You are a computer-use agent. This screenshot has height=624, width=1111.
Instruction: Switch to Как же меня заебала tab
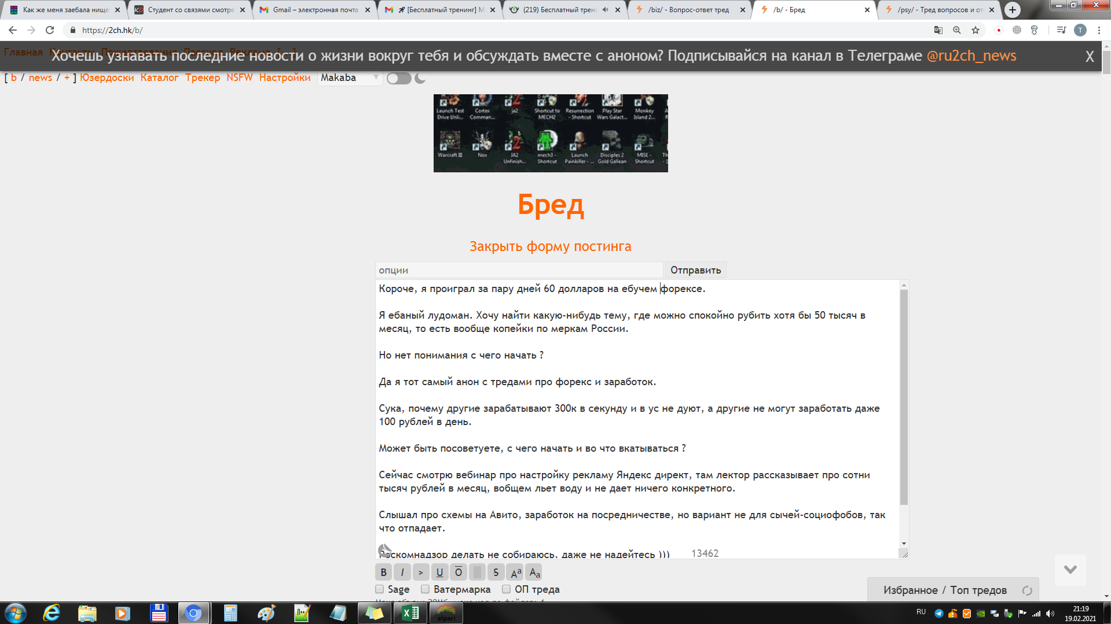pyautogui.click(x=65, y=10)
